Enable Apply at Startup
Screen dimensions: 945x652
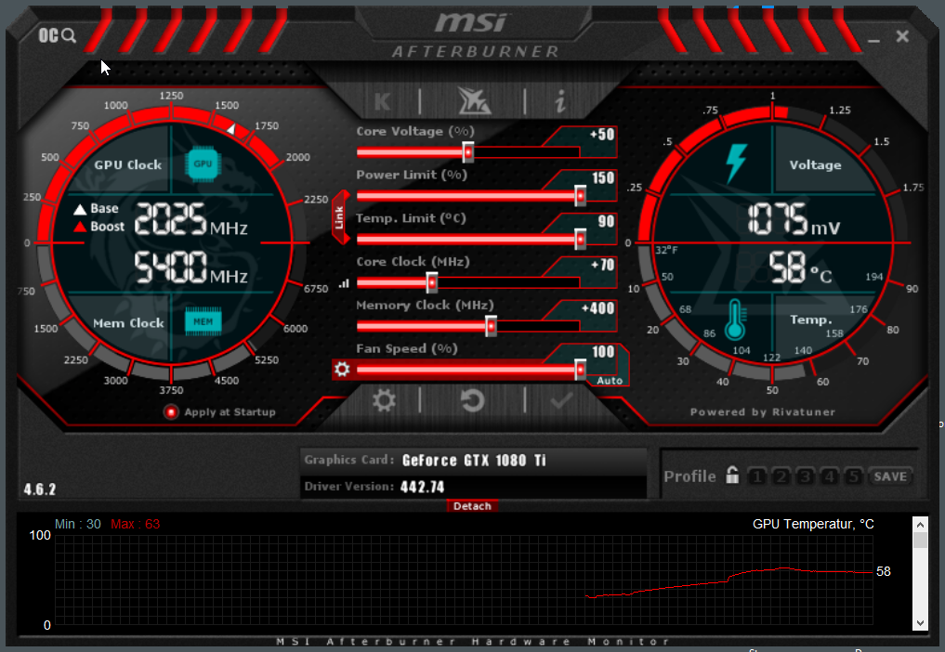(170, 411)
